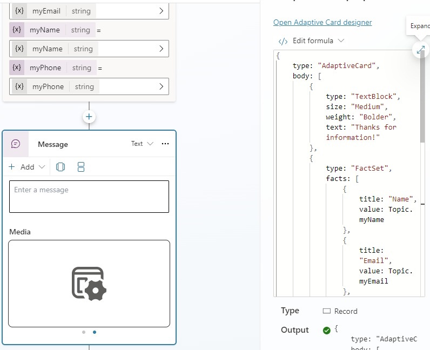
Task: Open the Add dropdown in Message node
Action: click(x=27, y=167)
